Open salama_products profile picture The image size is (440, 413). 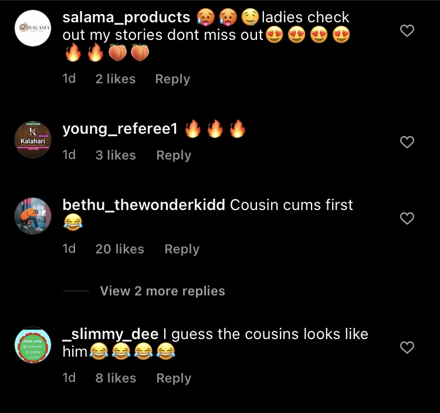click(x=33, y=28)
